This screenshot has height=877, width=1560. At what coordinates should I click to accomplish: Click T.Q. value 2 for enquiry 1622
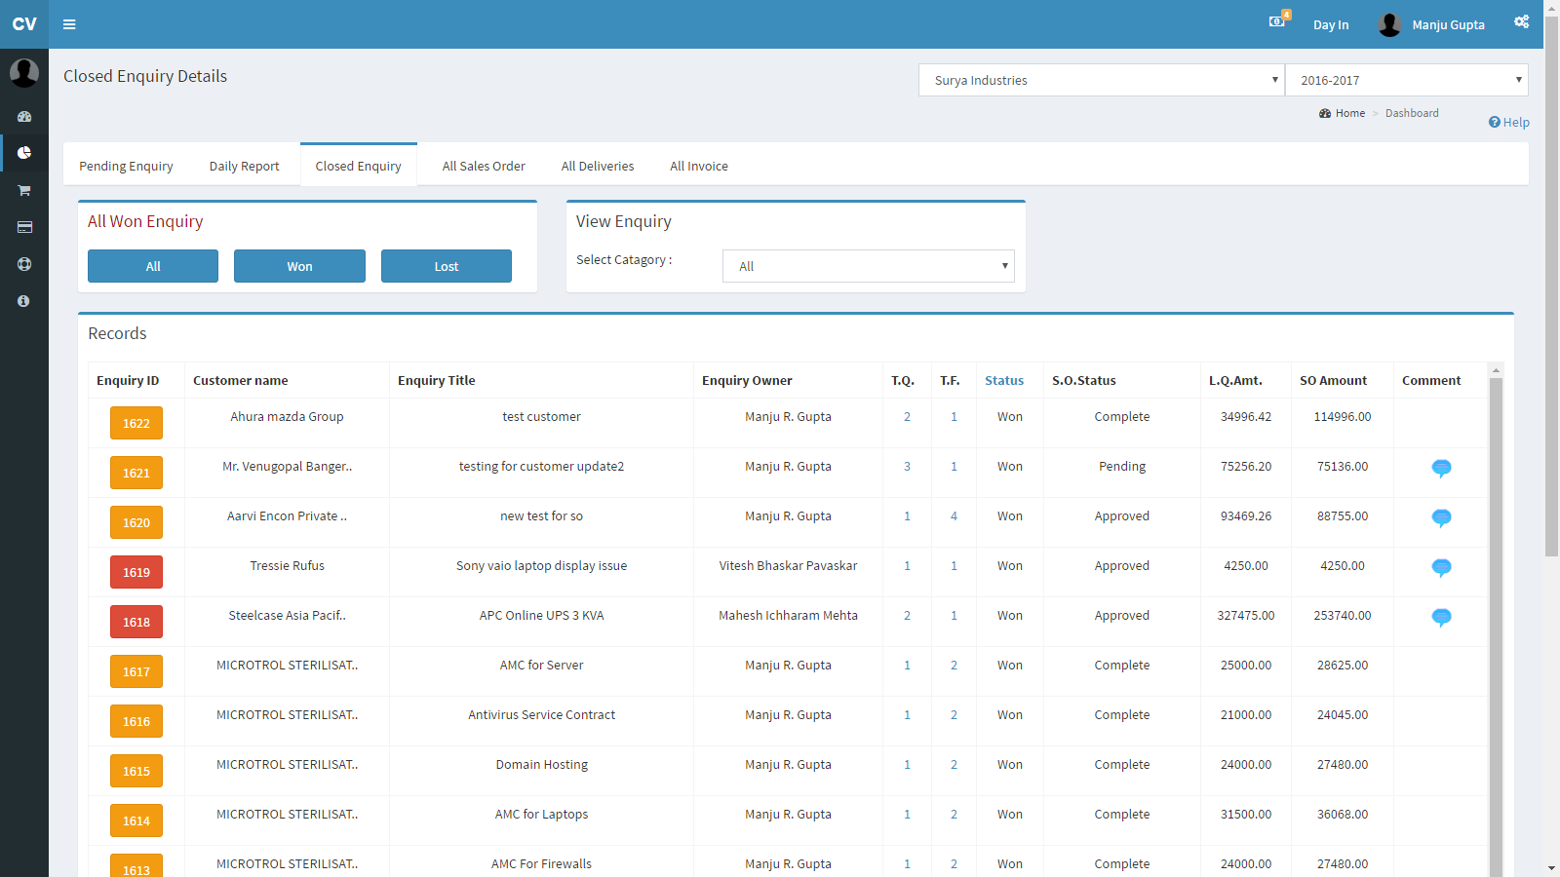[907, 416]
